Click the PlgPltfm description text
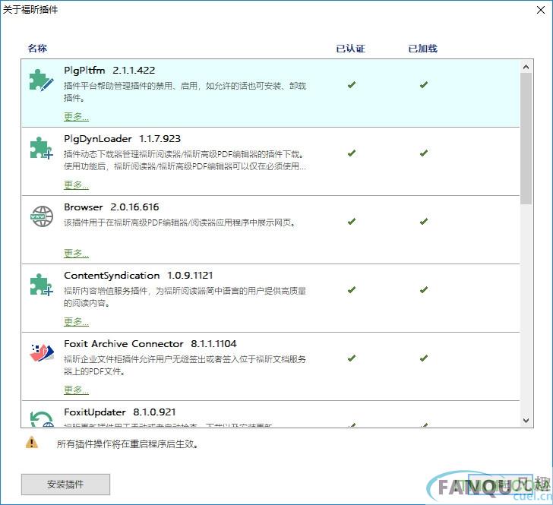 point(185,92)
